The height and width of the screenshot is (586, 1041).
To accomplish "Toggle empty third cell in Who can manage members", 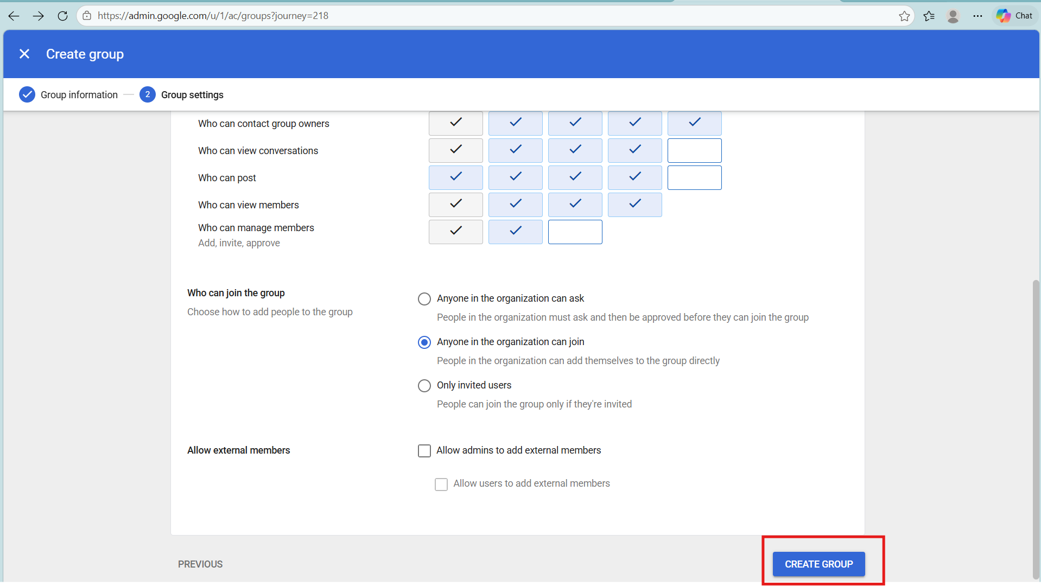I will tap(575, 232).
